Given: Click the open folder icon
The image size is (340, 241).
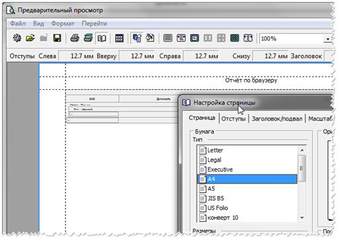Looking at the screenshot, I should [30, 38].
